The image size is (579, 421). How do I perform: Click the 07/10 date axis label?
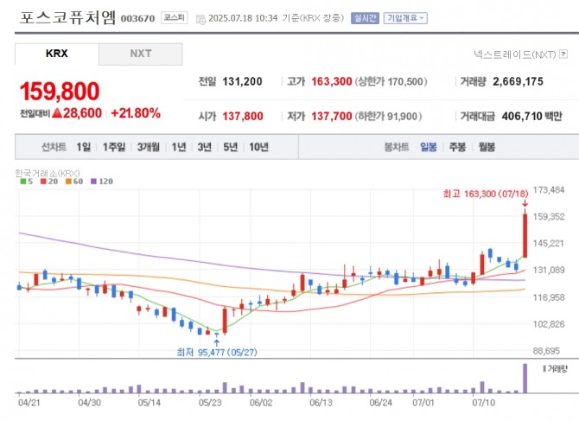tap(483, 402)
